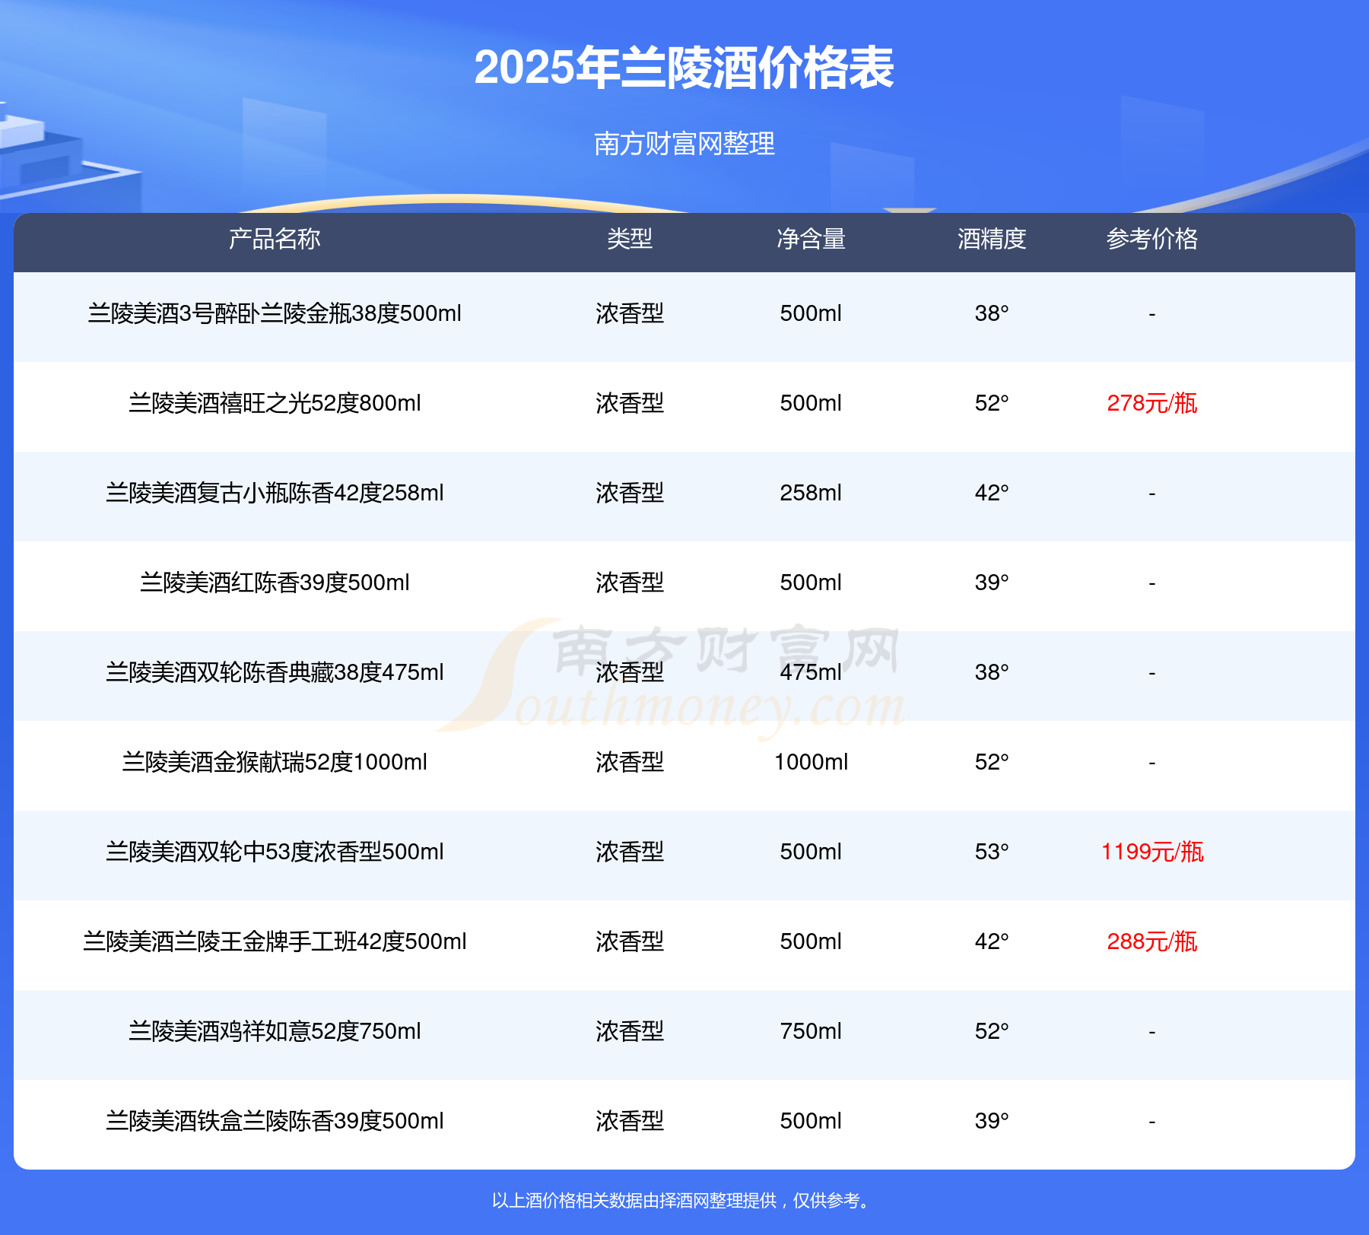Select 浓香型 in the 鸡祥如意 row
The height and width of the screenshot is (1235, 1369).
[x=630, y=1031]
